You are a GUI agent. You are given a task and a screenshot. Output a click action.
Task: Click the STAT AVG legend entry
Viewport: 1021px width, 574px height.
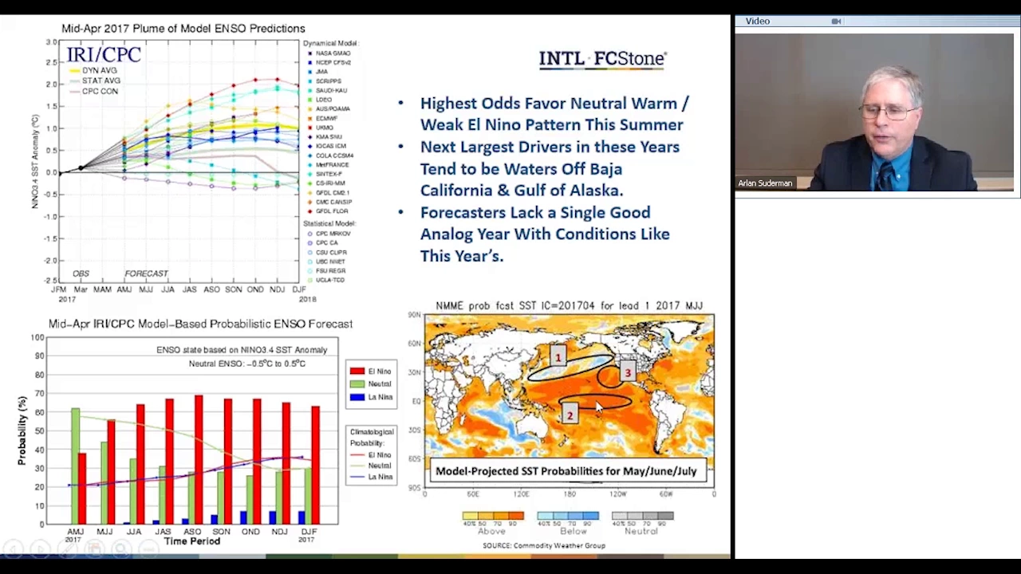pyautogui.click(x=94, y=81)
